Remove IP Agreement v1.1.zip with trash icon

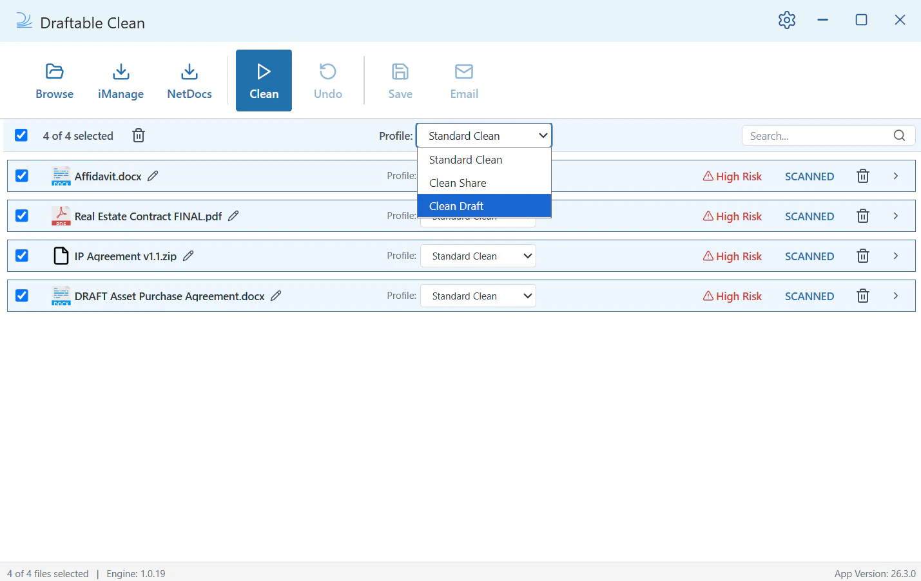pyautogui.click(x=863, y=256)
